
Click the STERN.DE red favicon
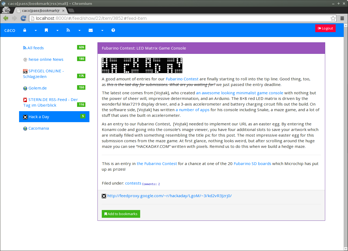[25, 100]
